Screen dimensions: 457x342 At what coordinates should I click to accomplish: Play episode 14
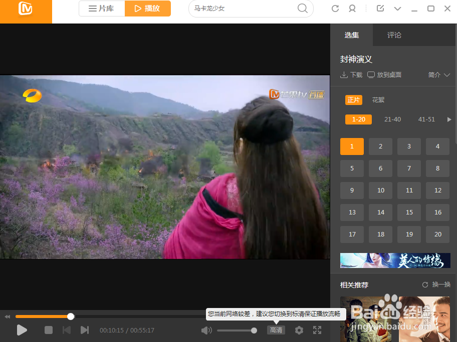tap(380, 212)
